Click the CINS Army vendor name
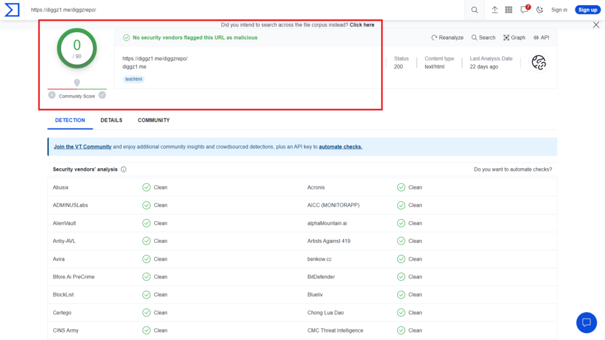This screenshot has width=605, height=340. 66,331
